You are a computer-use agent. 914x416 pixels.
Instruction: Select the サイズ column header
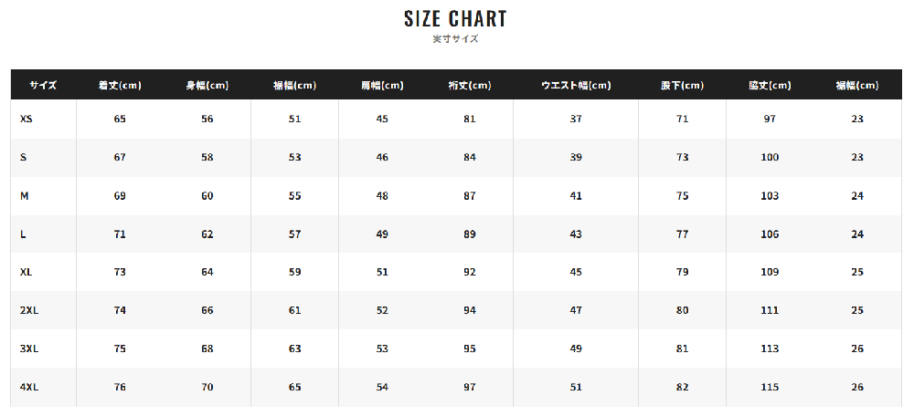(x=43, y=86)
